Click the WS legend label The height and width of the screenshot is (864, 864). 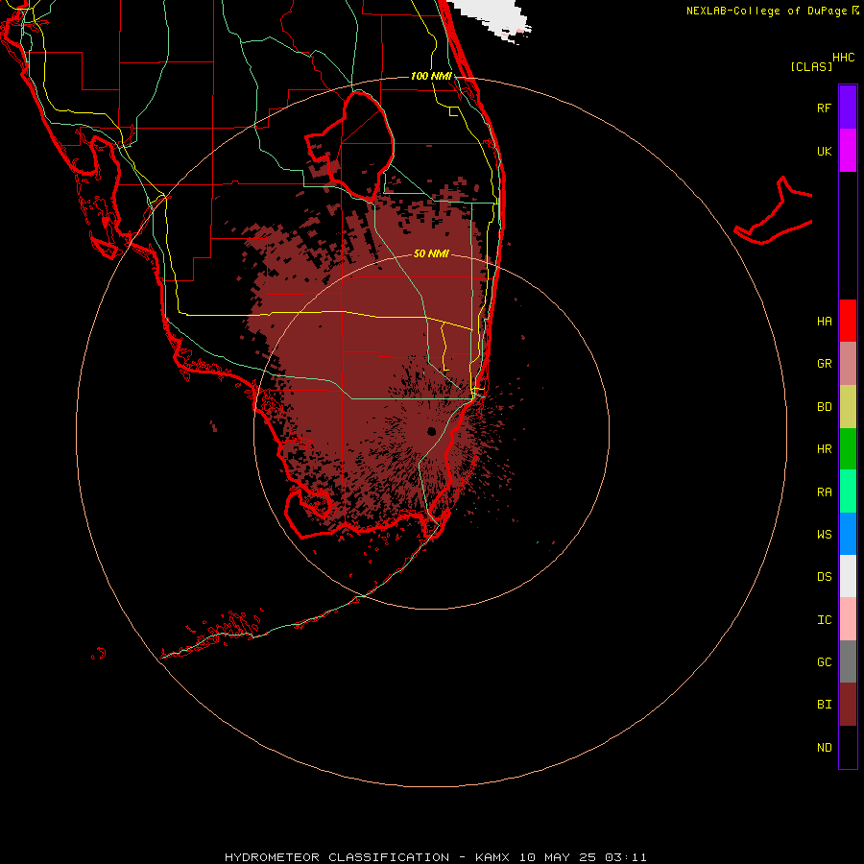(824, 535)
